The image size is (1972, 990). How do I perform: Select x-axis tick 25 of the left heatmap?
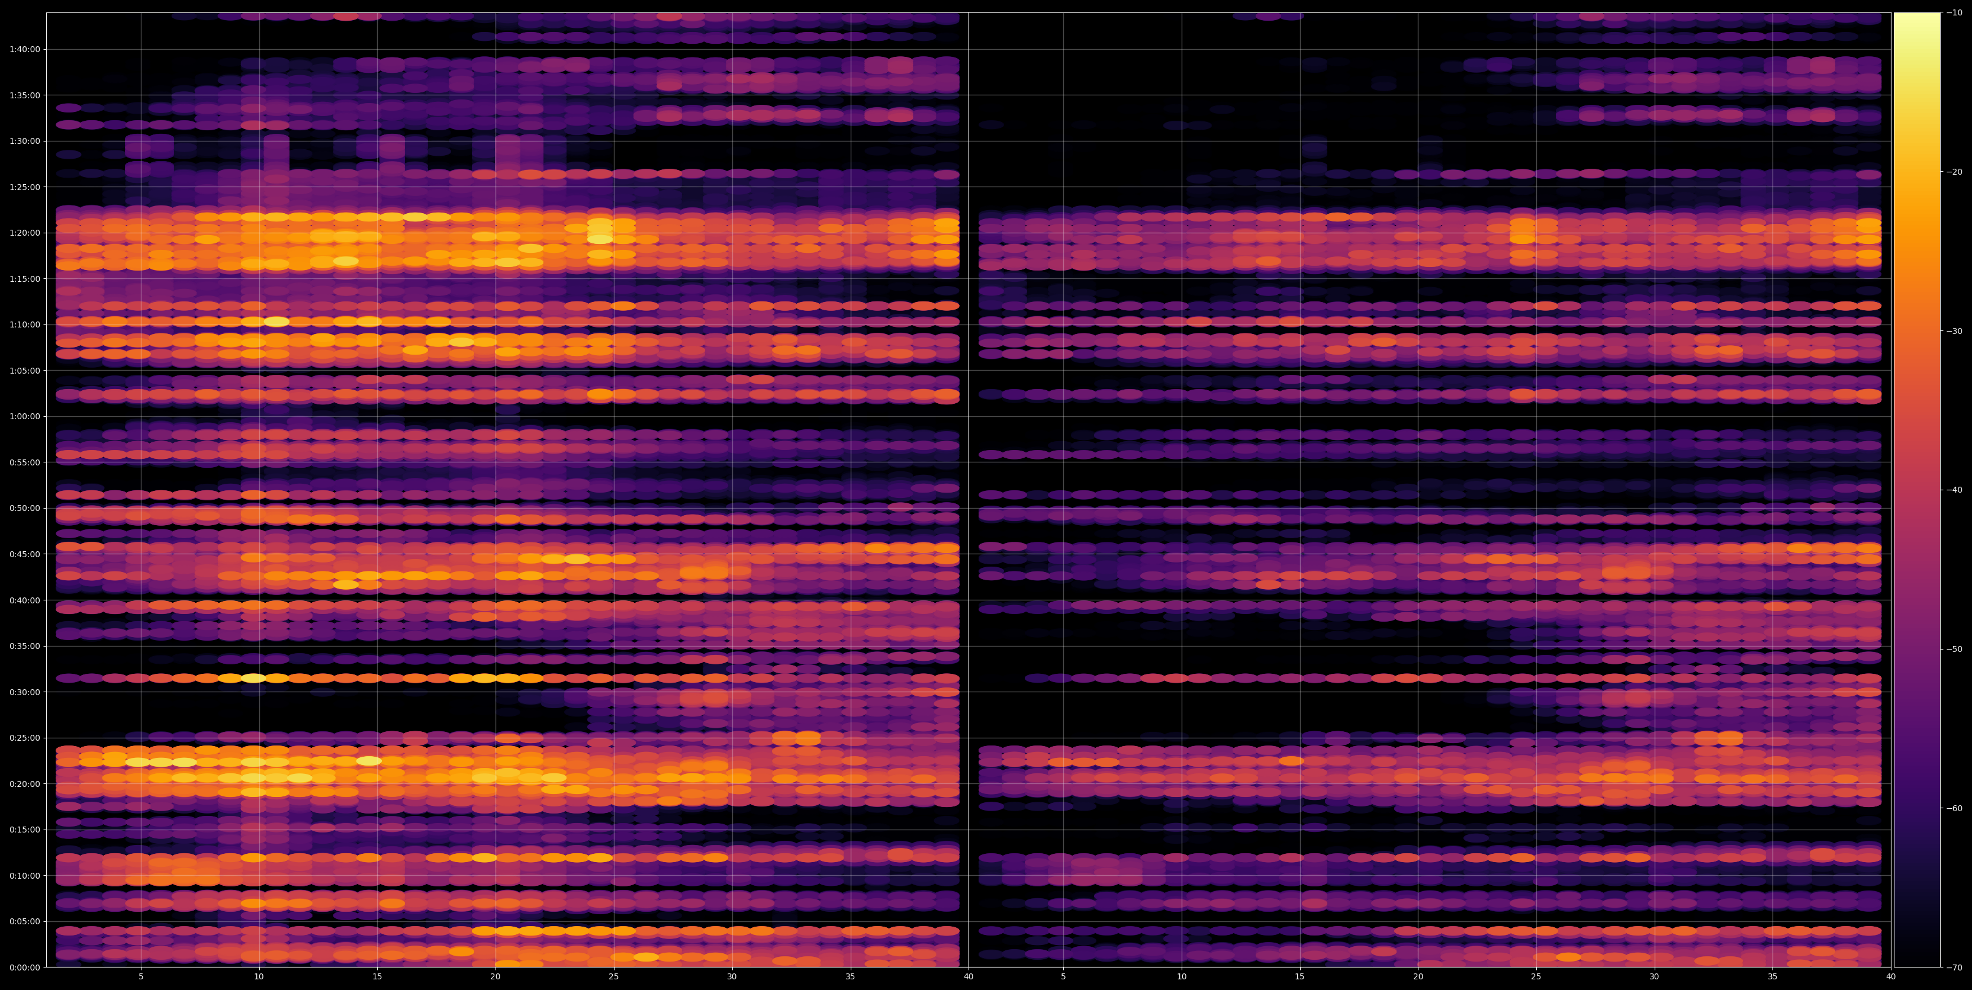click(614, 977)
